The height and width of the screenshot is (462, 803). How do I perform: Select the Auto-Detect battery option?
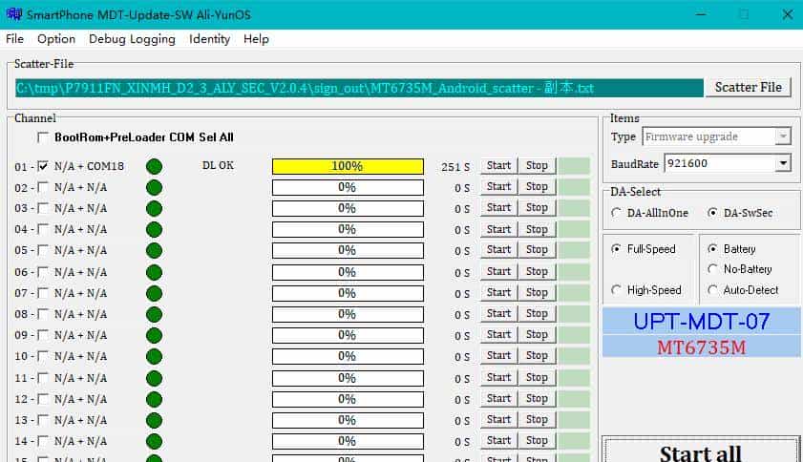(x=713, y=290)
